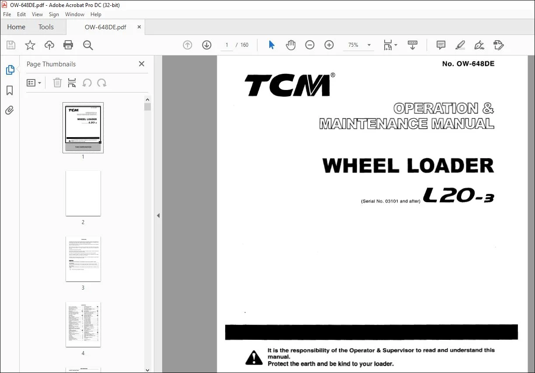
Task: Select blank page 2 thumbnail
Action: coord(83,193)
